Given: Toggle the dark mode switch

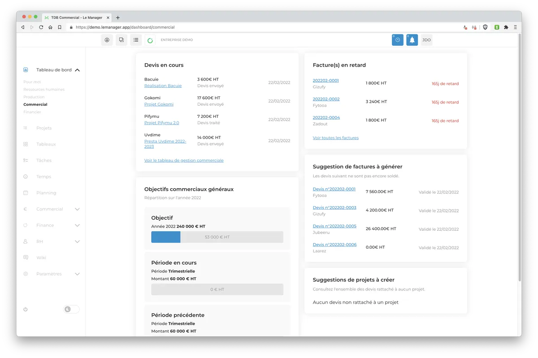Looking at the screenshot, I should point(71,309).
